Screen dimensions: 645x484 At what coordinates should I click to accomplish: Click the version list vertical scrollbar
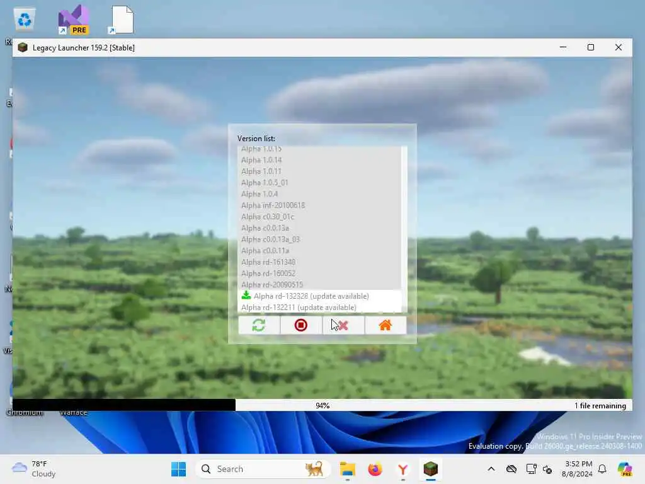point(404,229)
